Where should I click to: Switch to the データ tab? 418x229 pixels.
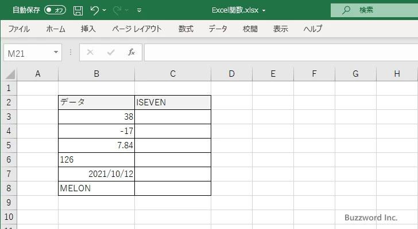point(218,29)
